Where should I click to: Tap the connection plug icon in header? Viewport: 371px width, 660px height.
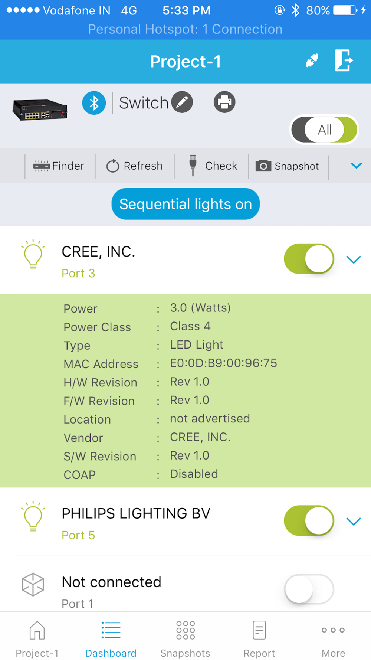312,61
